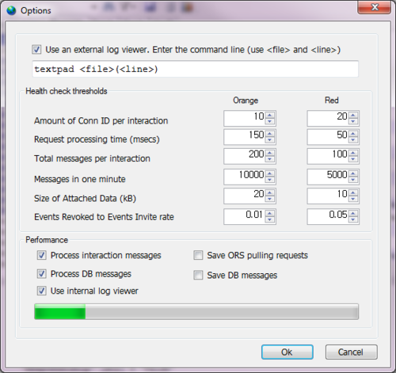Disable the external log viewer checkbox

(36, 49)
